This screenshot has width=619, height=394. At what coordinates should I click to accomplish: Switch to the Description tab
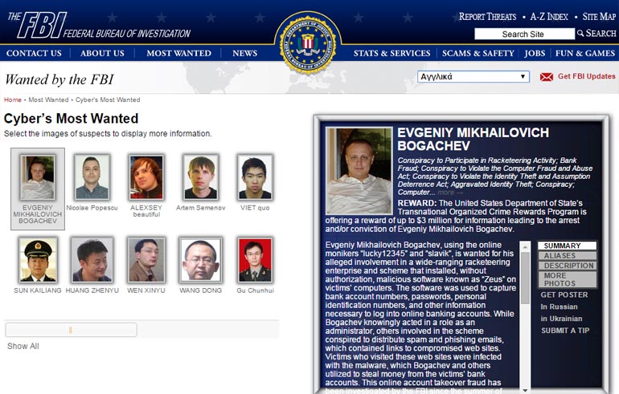(568, 266)
